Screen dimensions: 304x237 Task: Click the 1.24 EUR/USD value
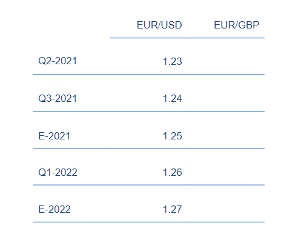point(173,98)
